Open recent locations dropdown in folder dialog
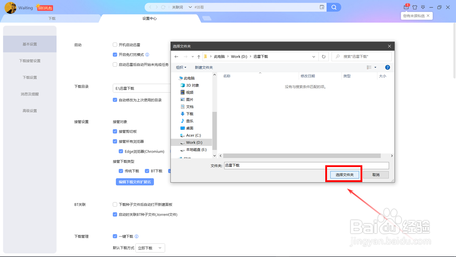The height and width of the screenshot is (257, 456). pos(193,56)
